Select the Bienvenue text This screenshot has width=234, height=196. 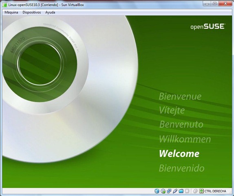click(x=180, y=96)
